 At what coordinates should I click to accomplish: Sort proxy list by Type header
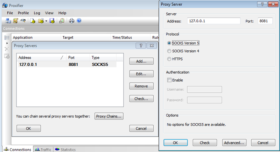(x=103, y=58)
